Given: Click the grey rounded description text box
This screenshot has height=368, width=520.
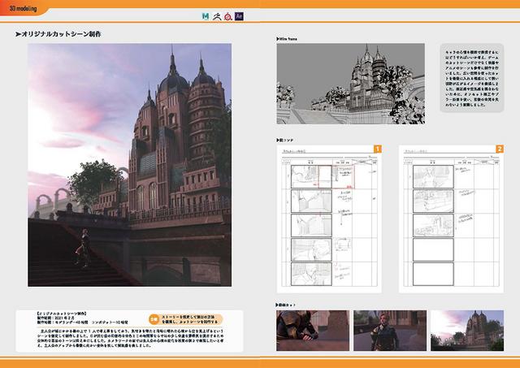Looking at the screenshot, I should (x=472, y=78).
